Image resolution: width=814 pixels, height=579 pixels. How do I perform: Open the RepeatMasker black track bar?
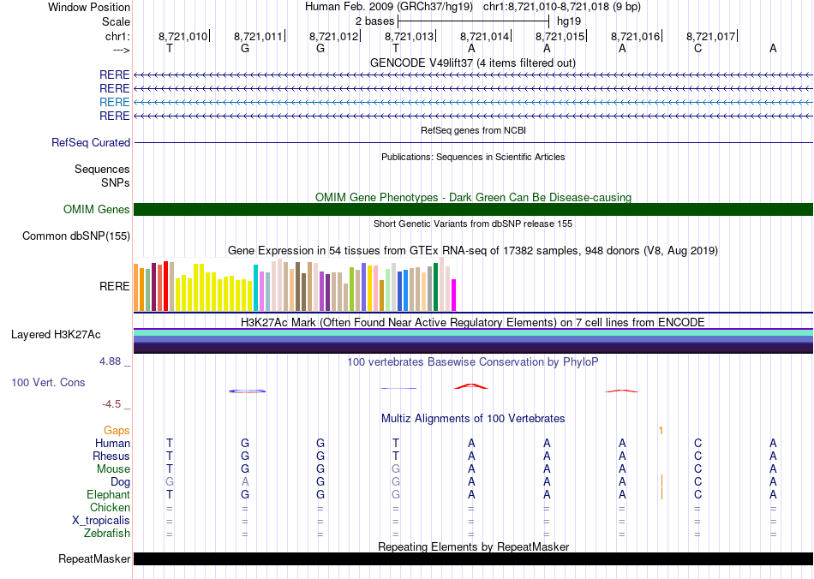coord(473,558)
